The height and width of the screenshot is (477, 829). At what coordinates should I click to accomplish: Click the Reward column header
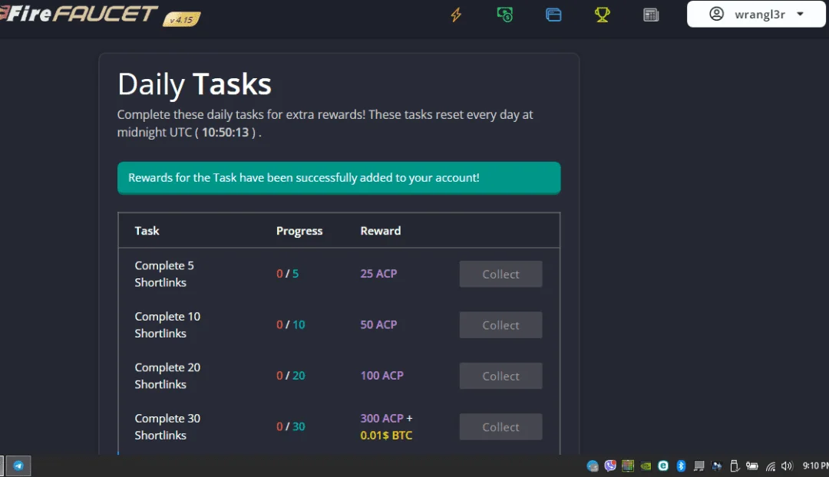(381, 231)
